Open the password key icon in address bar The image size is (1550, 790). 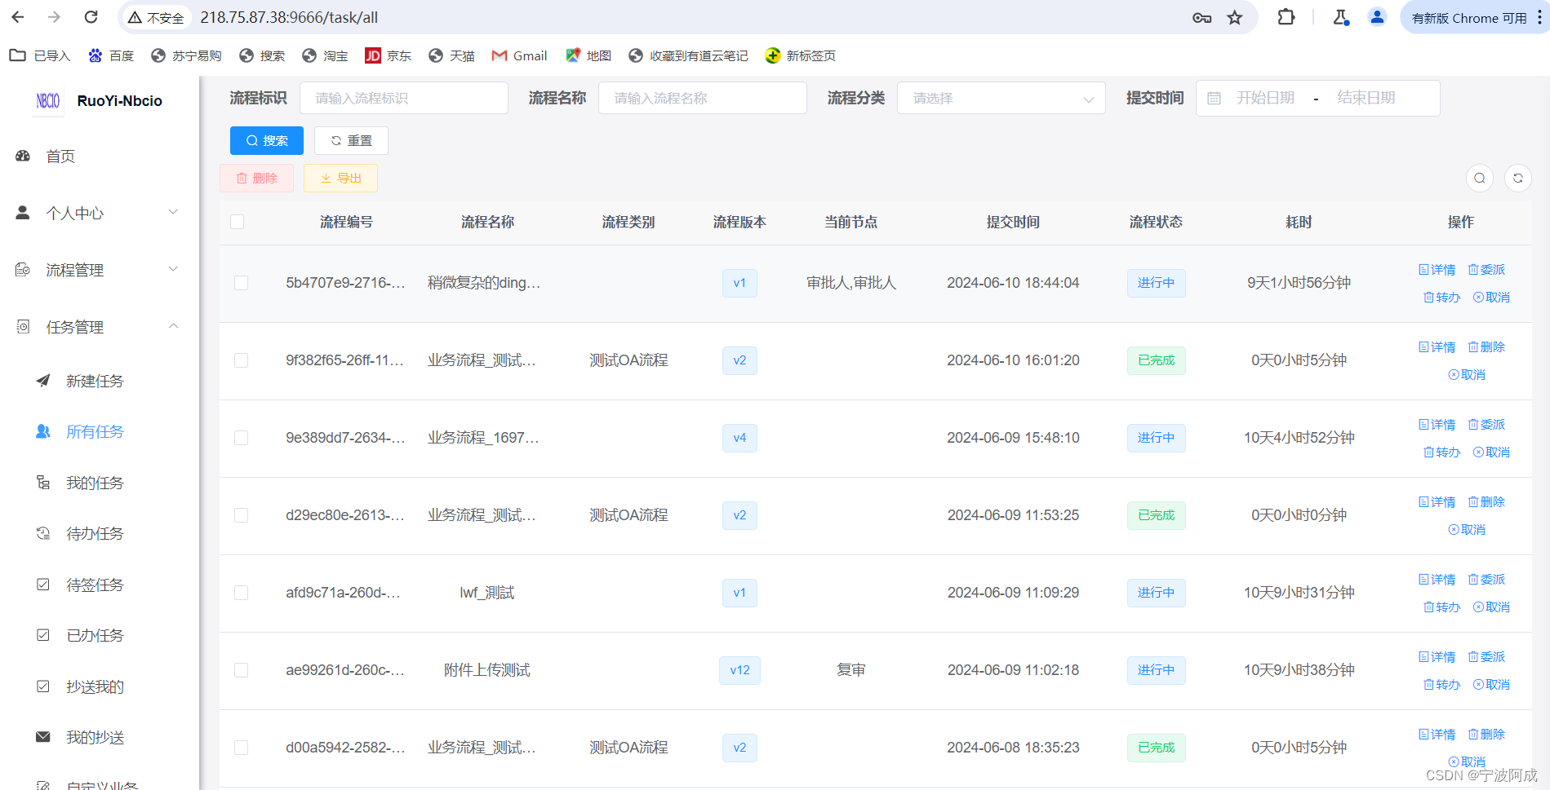(1201, 17)
